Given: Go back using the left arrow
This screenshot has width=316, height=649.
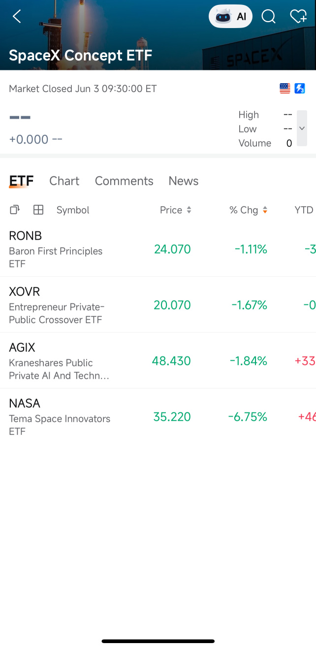Looking at the screenshot, I should [x=17, y=17].
